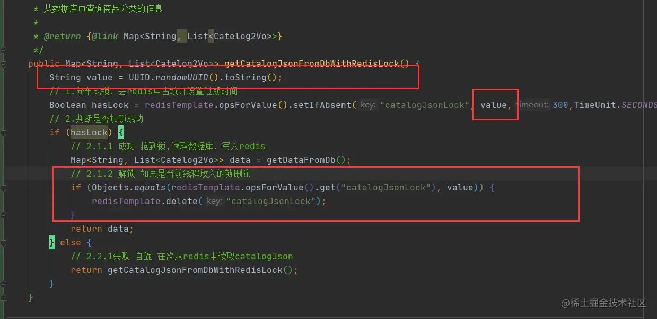This screenshot has width=657, height=319.
Task: Click the 'key:' parameter hint in setIfAbsent
Action: tap(368, 105)
